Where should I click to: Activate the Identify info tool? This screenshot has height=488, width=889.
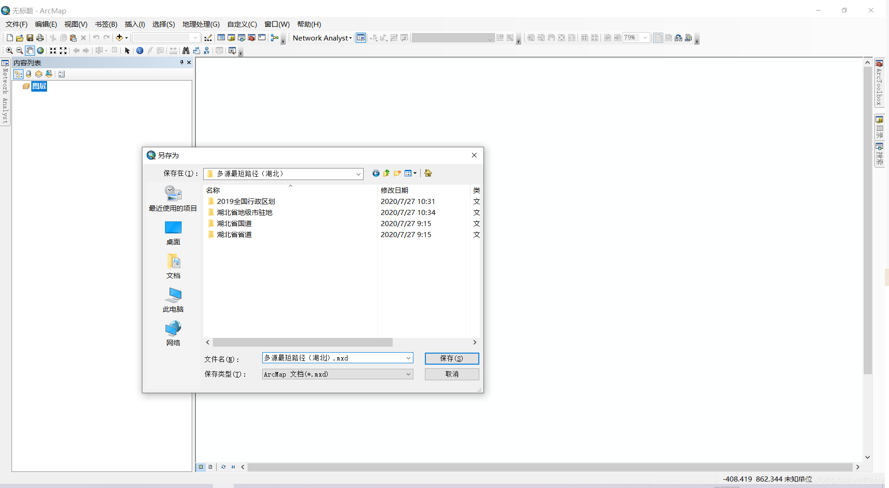(140, 51)
